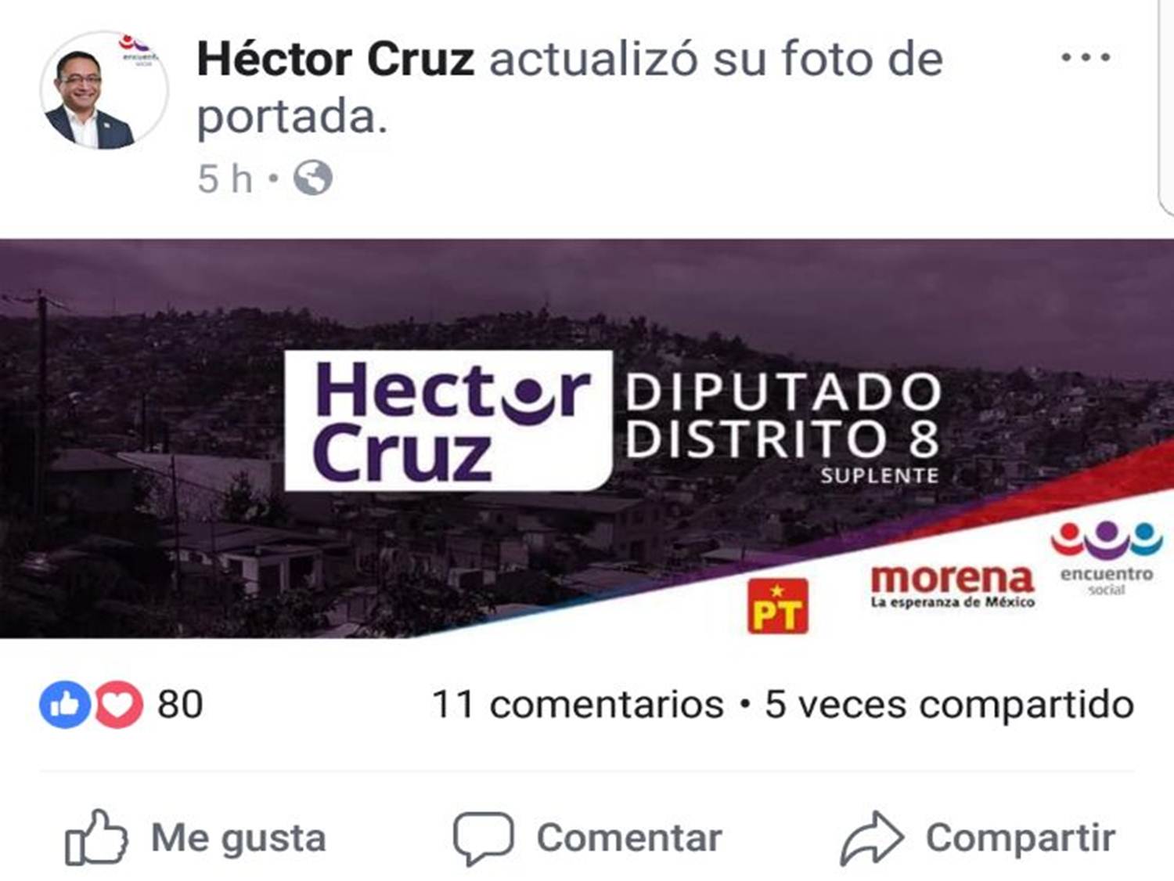Screen dimensions: 1174x881
Task: Click the encuentro social logo on cover
Action: pos(1107,558)
